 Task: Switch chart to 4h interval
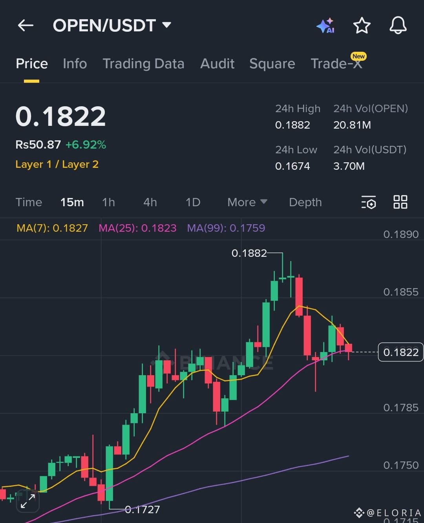(150, 202)
